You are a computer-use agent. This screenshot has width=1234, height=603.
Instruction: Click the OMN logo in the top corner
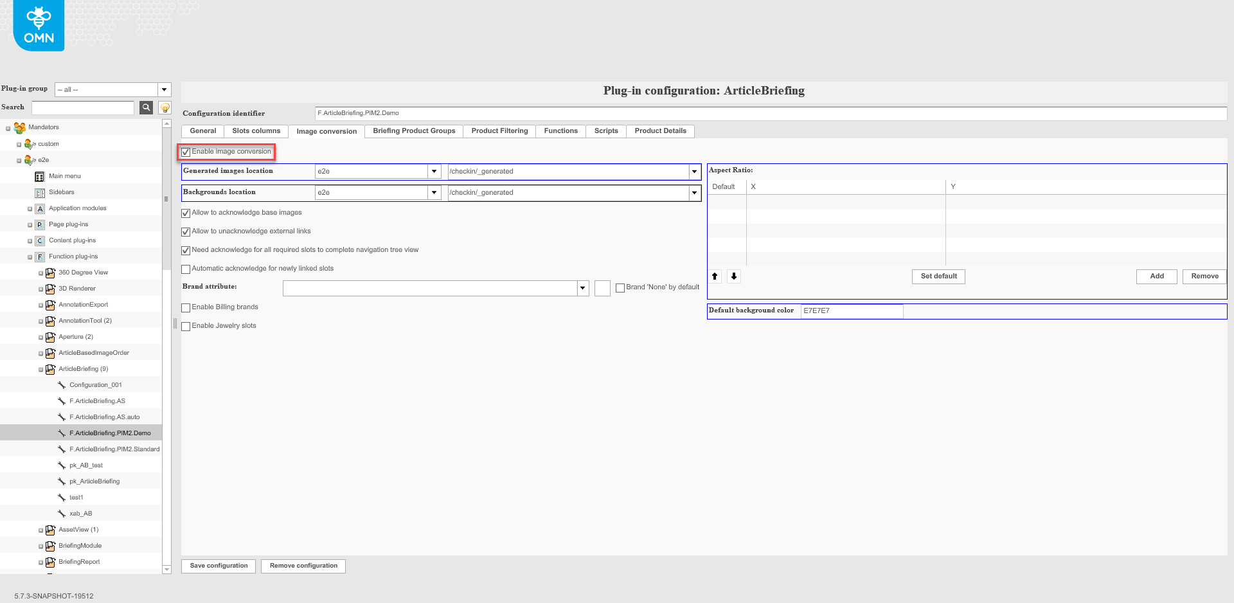coord(39,26)
